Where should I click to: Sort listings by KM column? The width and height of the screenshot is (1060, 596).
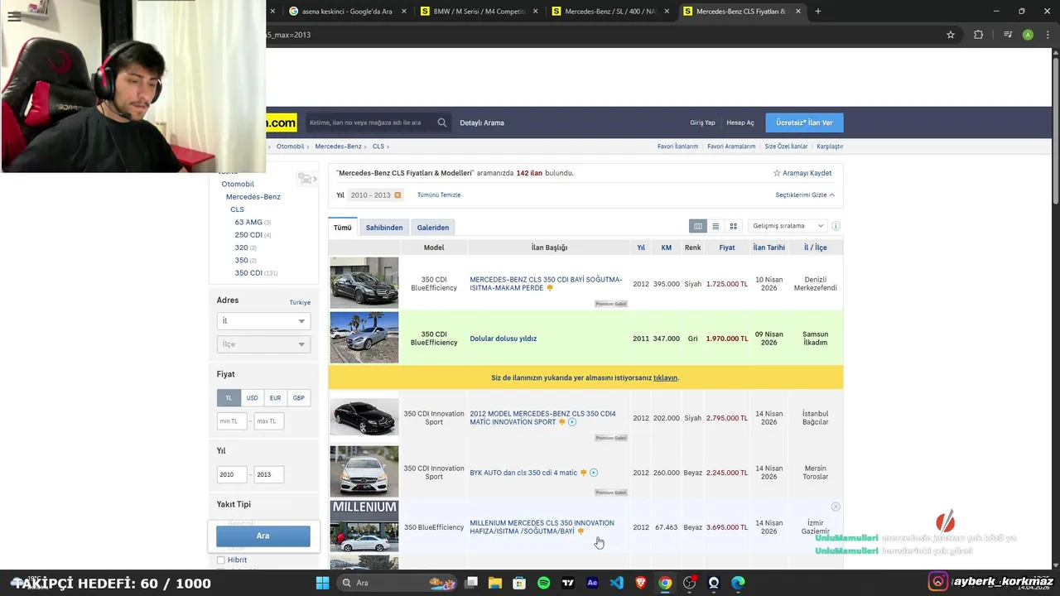click(x=667, y=248)
